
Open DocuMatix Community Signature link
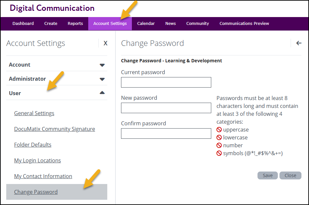tap(54, 129)
